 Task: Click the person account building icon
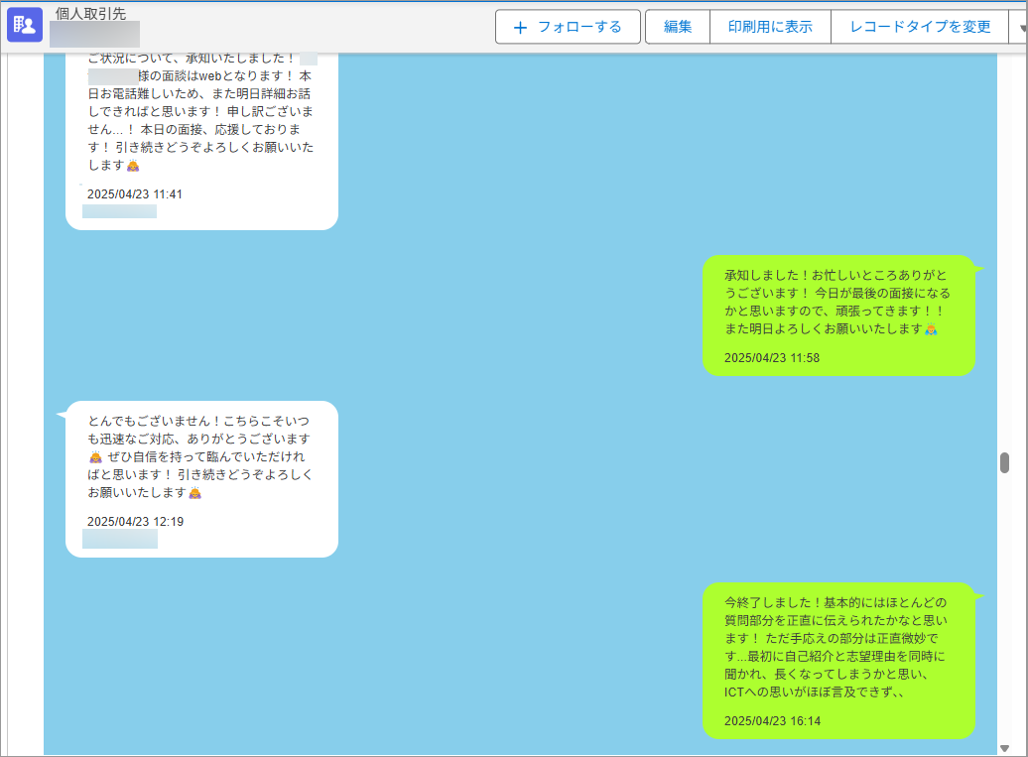pyautogui.click(x=25, y=26)
